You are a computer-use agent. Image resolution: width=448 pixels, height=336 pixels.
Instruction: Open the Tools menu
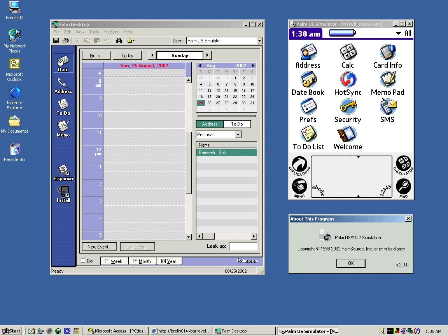(94, 32)
